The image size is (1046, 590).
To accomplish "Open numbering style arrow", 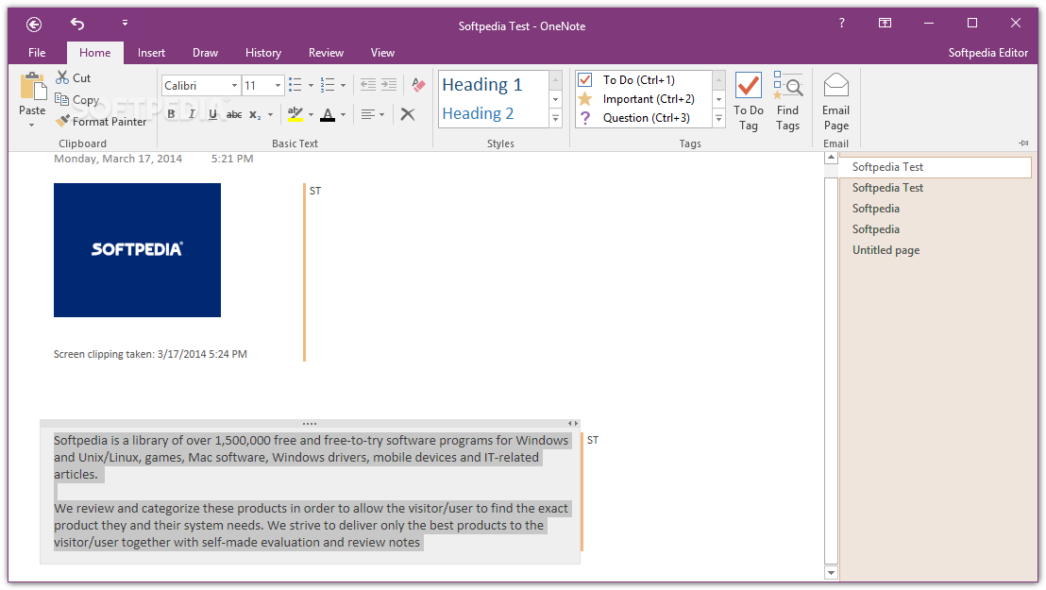I will (343, 85).
